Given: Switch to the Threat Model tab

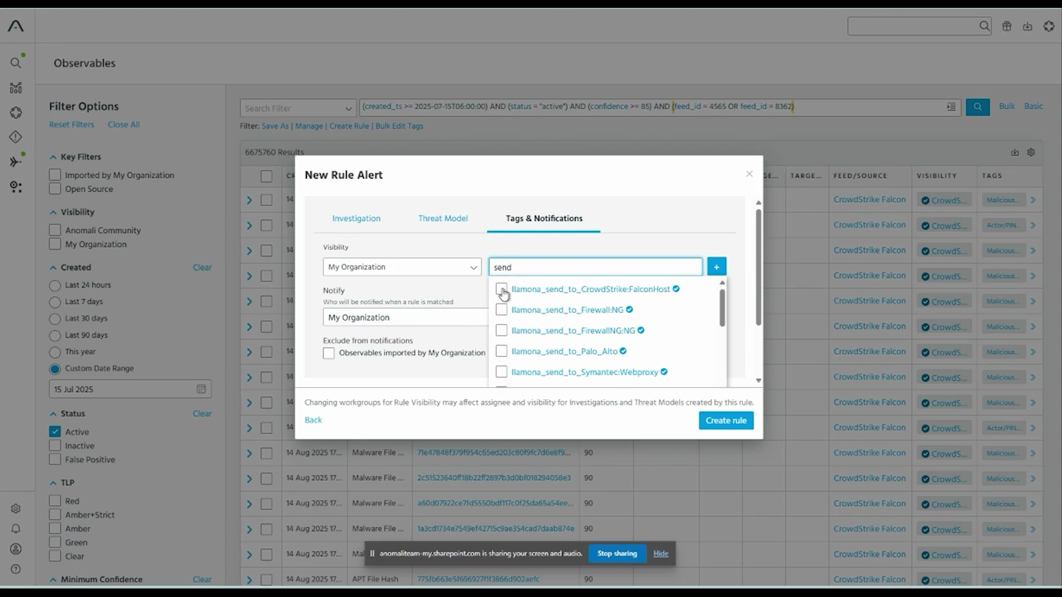Looking at the screenshot, I should pyautogui.click(x=442, y=218).
